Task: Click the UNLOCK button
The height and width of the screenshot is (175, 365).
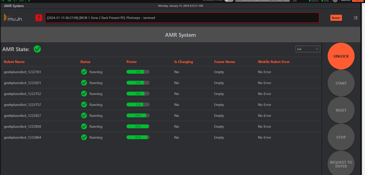Action: click(341, 56)
